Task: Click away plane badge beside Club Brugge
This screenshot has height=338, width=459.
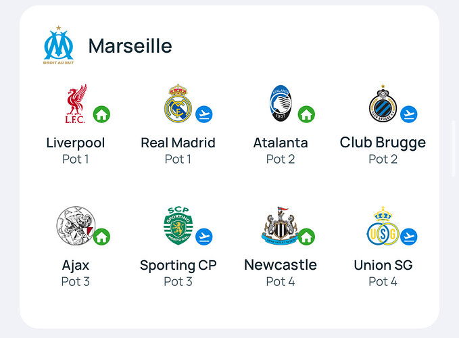Action: [409, 114]
